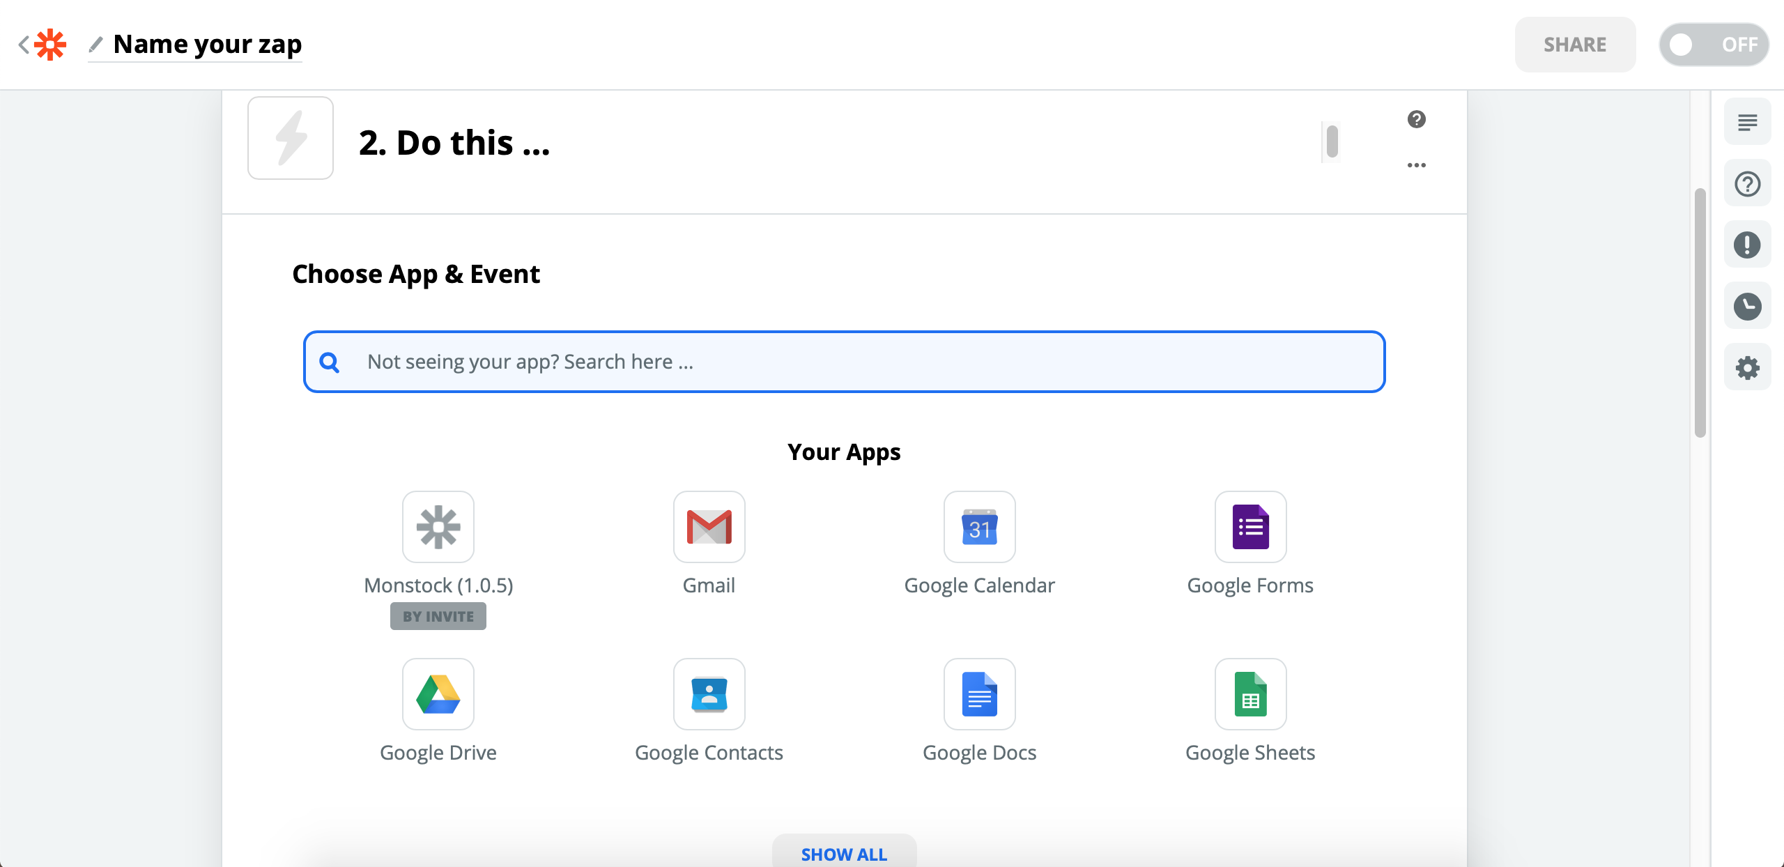Rename via the 'Name your zap' title
The height and width of the screenshot is (867, 1784).
[x=208, y=44]
